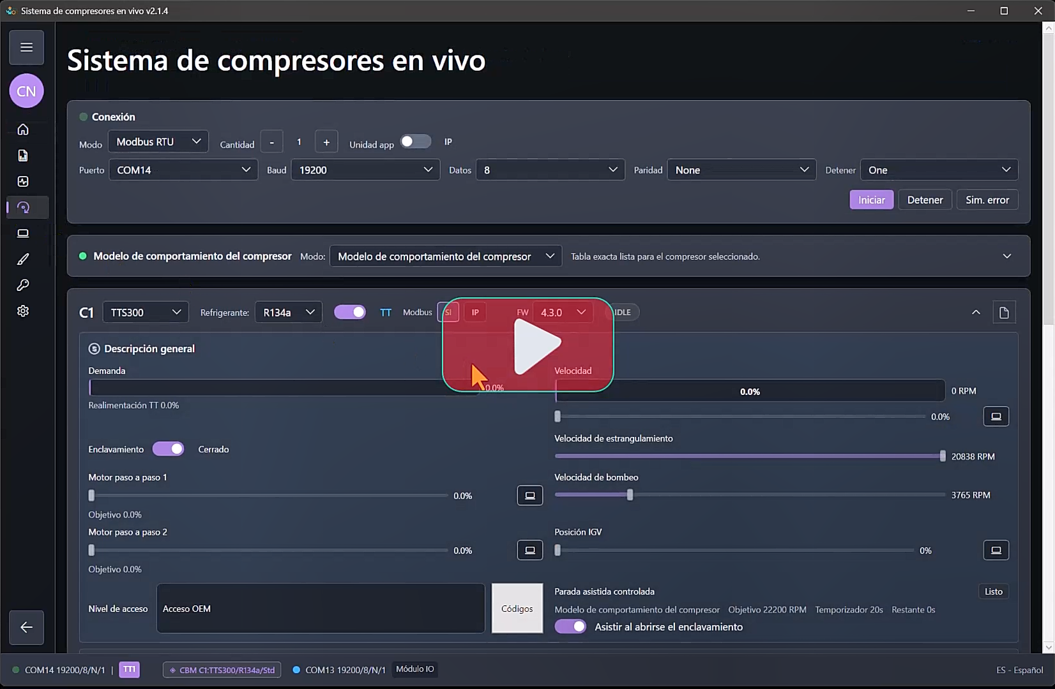Click COM14 19200/8/N/1 status text
This screenshot has height=689, width=1055.
pos(65,670)
